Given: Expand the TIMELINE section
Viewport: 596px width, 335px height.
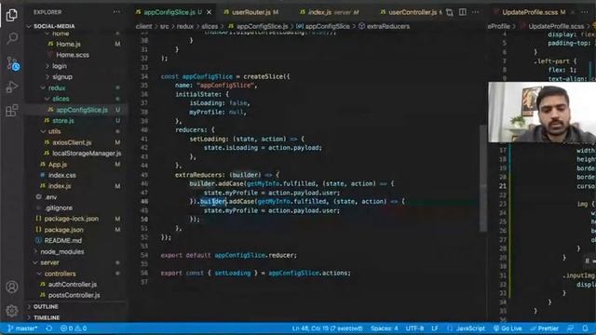Looking at the screenshot, I should (46, 317).
